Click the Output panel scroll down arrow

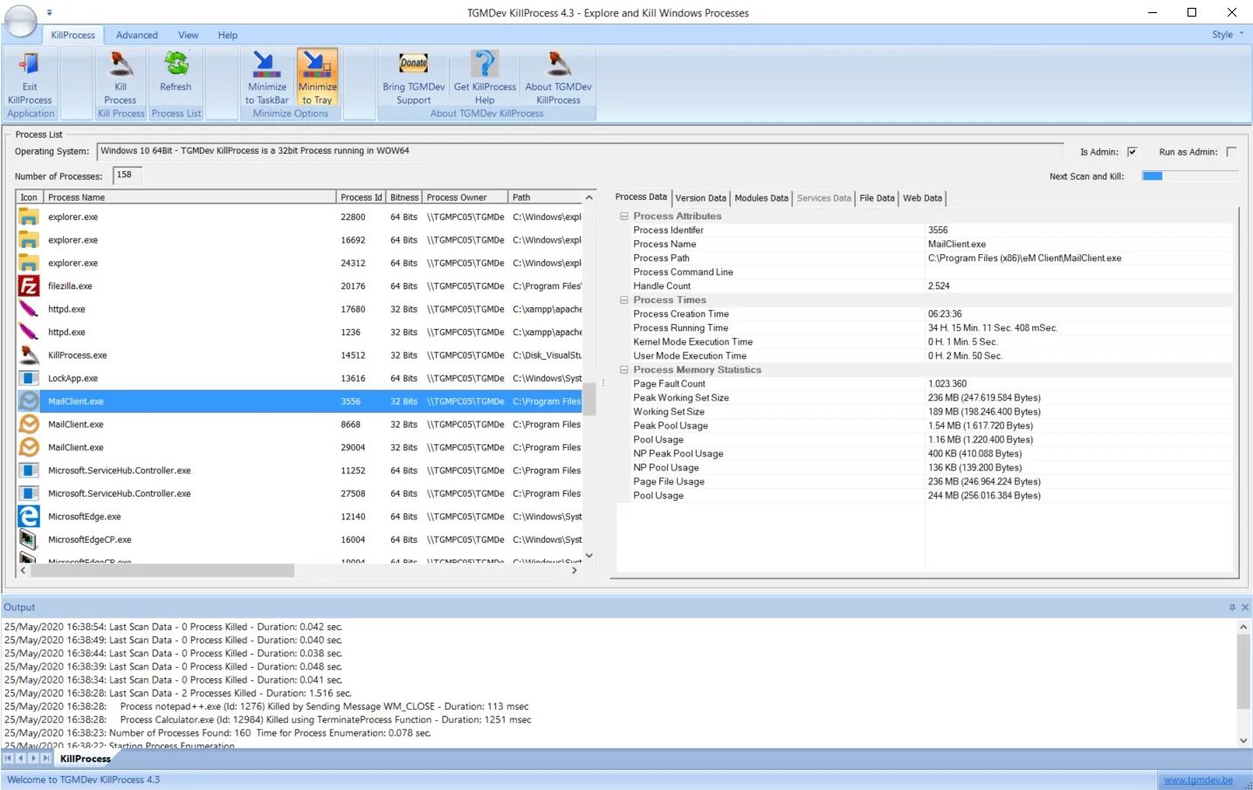pos(1243,740)
